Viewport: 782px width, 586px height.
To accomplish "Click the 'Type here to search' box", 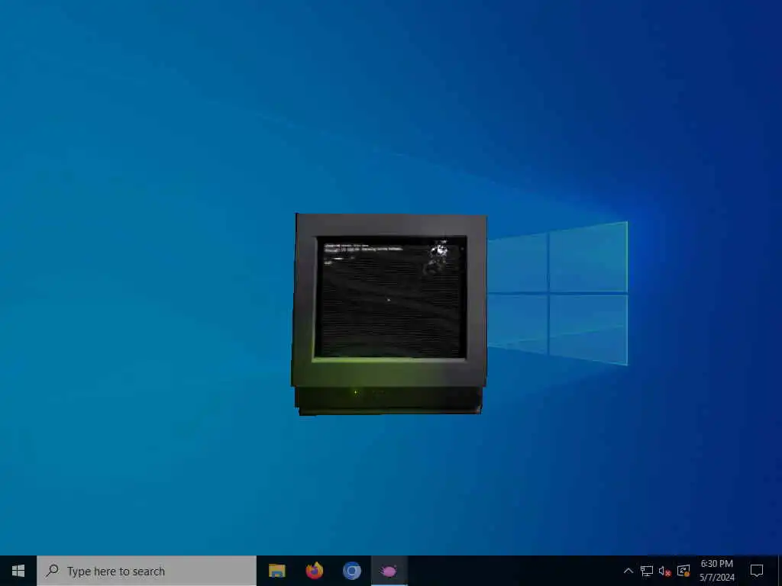I will (147, 571).
